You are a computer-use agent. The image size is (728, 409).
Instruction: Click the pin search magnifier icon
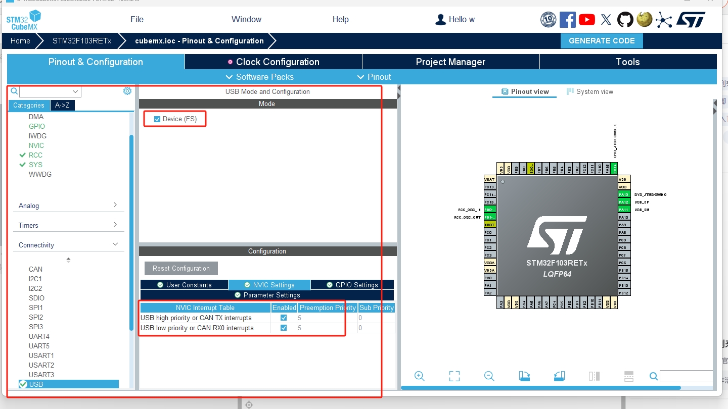coord(654,376)
